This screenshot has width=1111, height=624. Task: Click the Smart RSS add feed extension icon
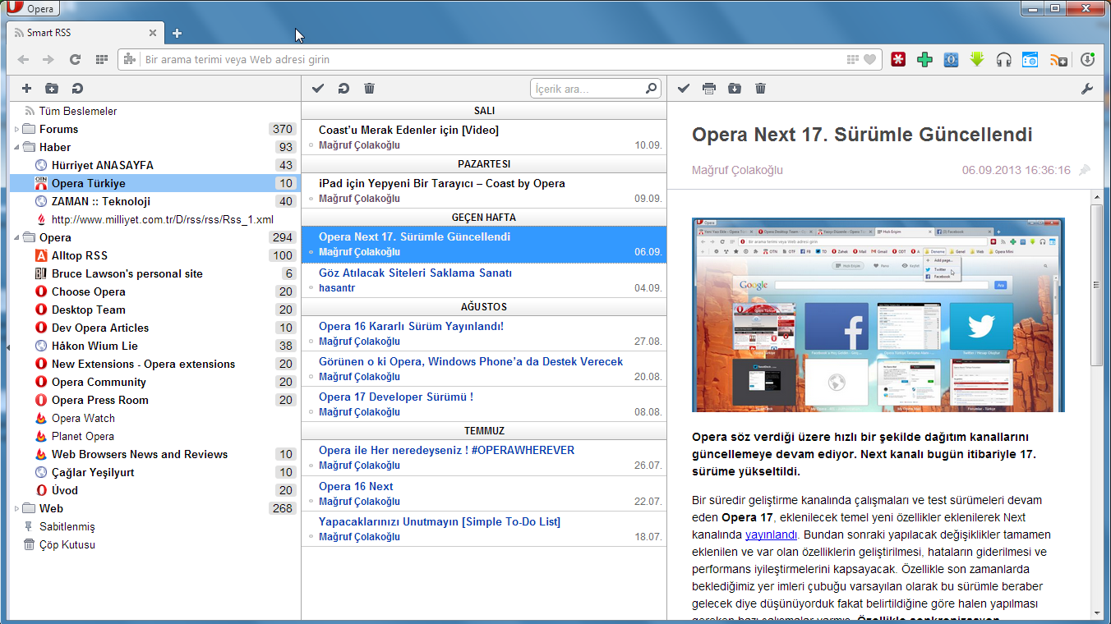pos(1058,59)
